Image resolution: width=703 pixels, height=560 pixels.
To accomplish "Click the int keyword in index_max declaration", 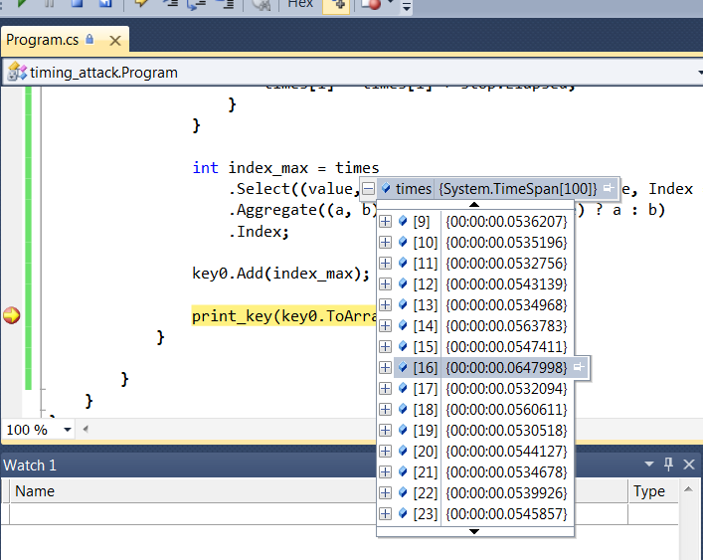I will (x=206, y=168).
